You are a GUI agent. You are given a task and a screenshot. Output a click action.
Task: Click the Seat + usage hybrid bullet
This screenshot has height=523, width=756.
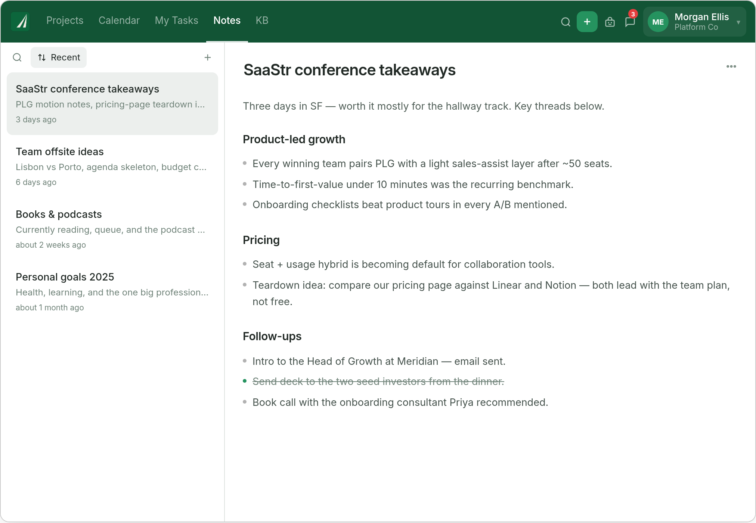tap(403, 264)
